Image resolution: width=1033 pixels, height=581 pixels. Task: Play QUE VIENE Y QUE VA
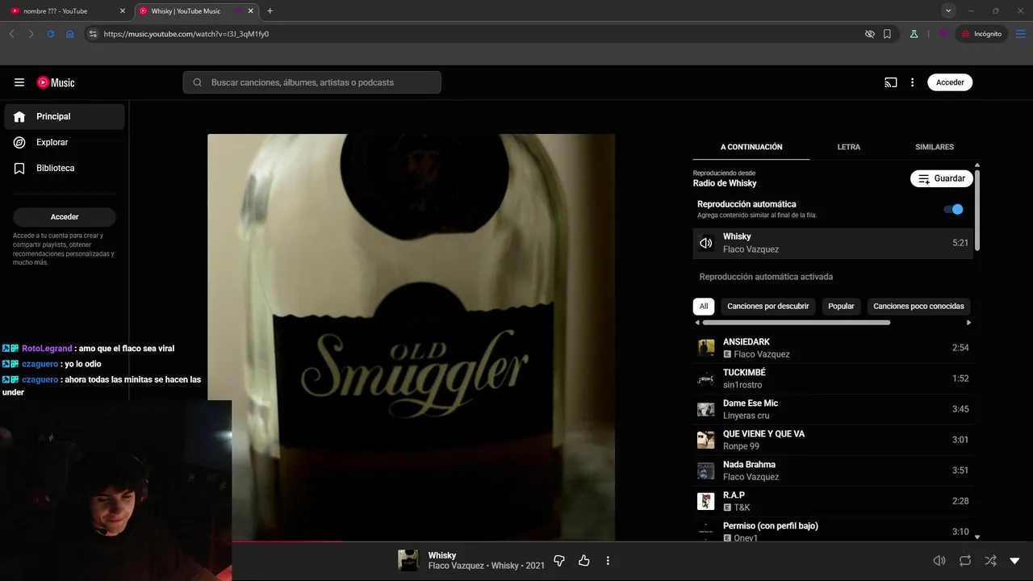833,440
